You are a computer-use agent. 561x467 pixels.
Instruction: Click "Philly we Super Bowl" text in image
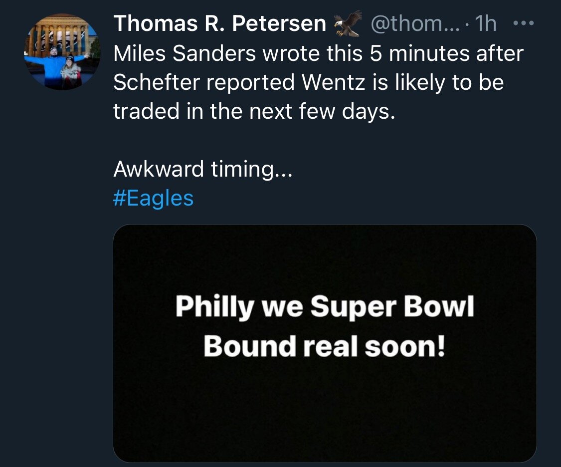[x=324, y=308]
